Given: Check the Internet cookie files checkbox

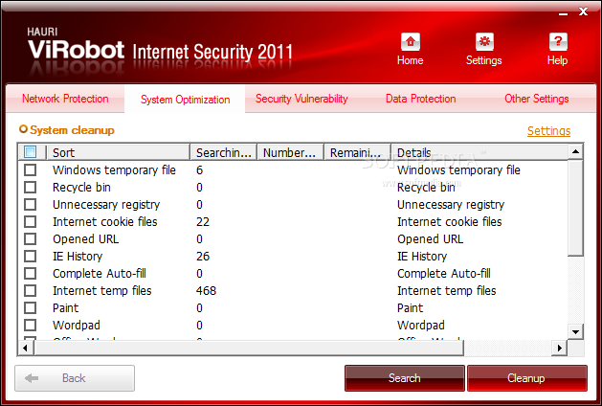Looking at the screenshot, I should click(30, 221).
